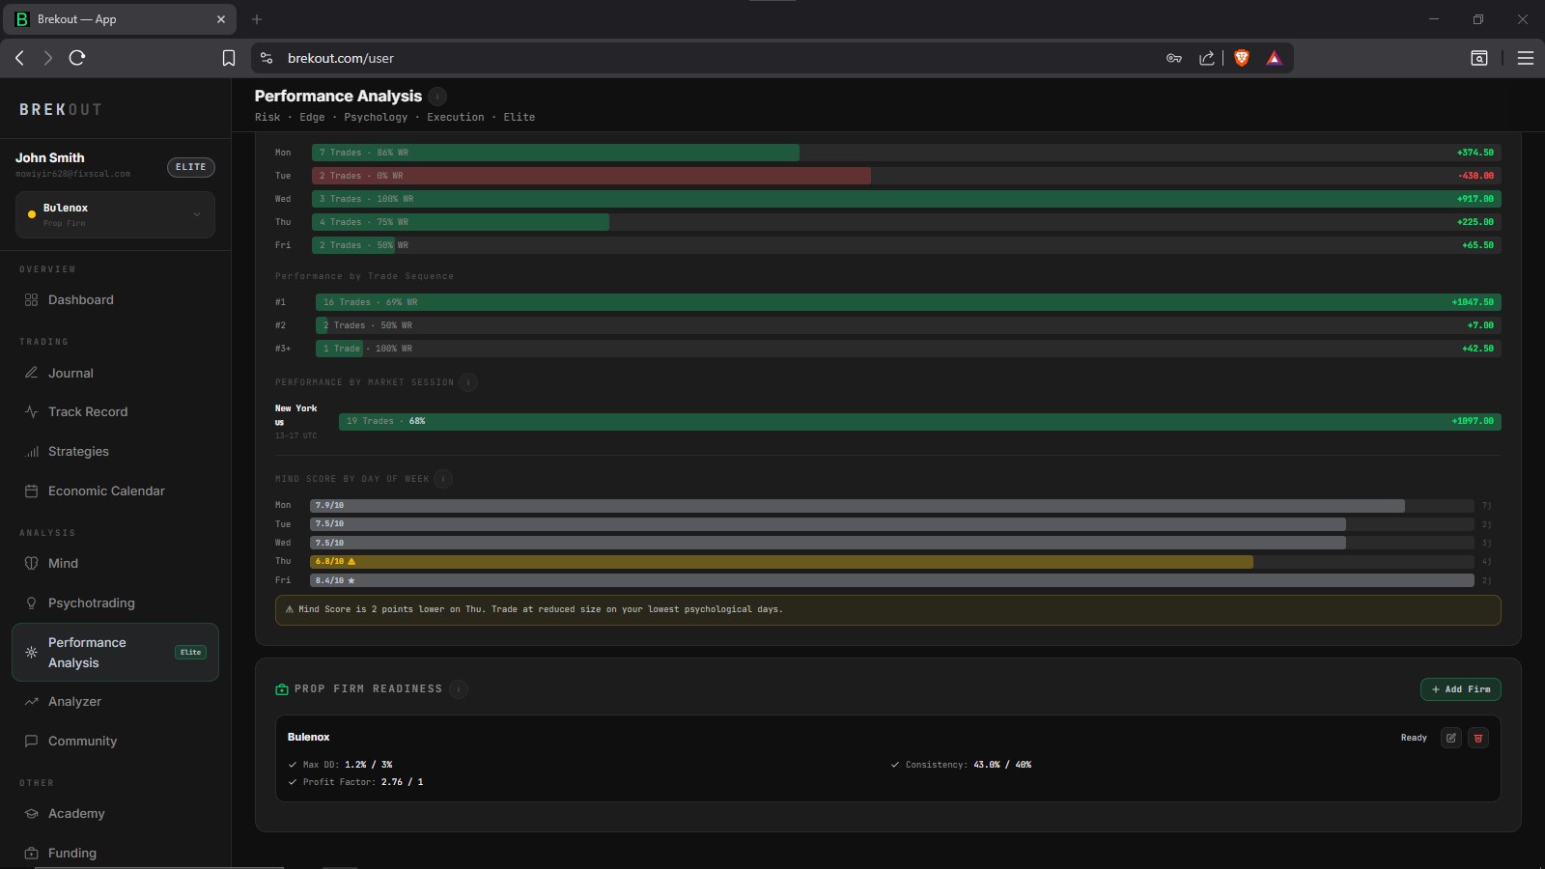Click the Tue 7.5/10 mind score bar
This screenshot has height=869, width=1545.
point(828,523)
